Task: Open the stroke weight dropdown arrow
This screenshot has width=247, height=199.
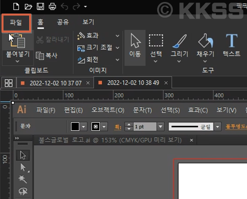Action: 161,127
